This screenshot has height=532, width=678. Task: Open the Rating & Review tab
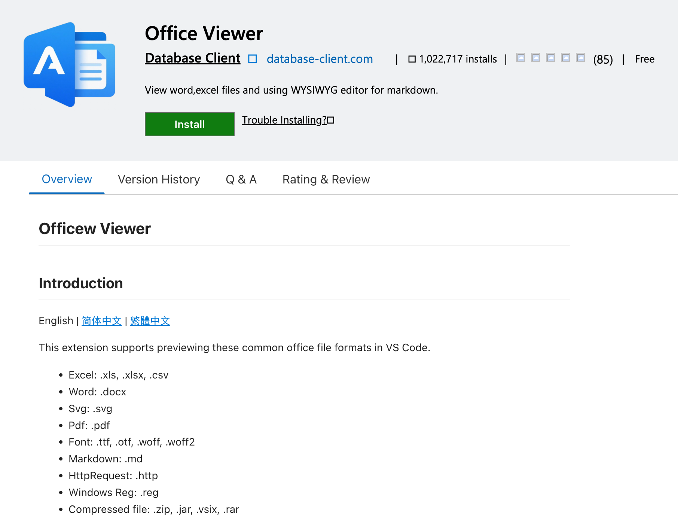(x=326, y=179)
